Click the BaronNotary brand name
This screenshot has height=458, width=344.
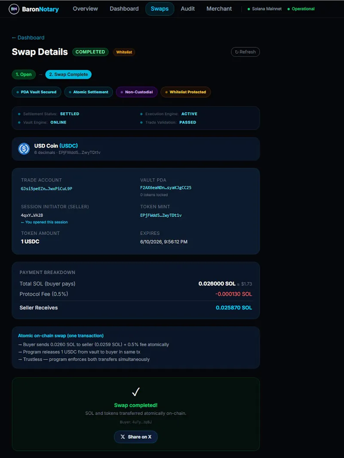click(x=40, y=9)
